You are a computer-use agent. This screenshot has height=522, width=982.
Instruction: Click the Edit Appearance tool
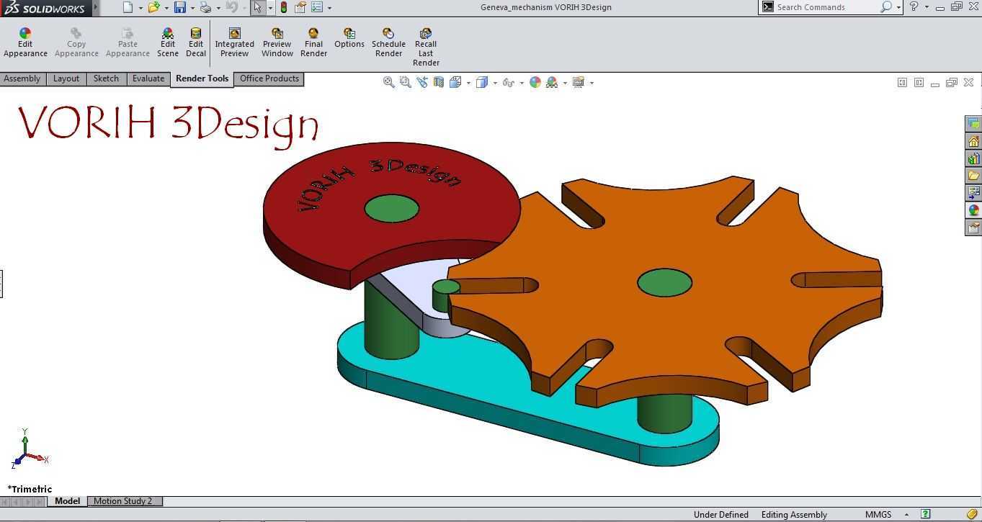click(x=25, y=42)
